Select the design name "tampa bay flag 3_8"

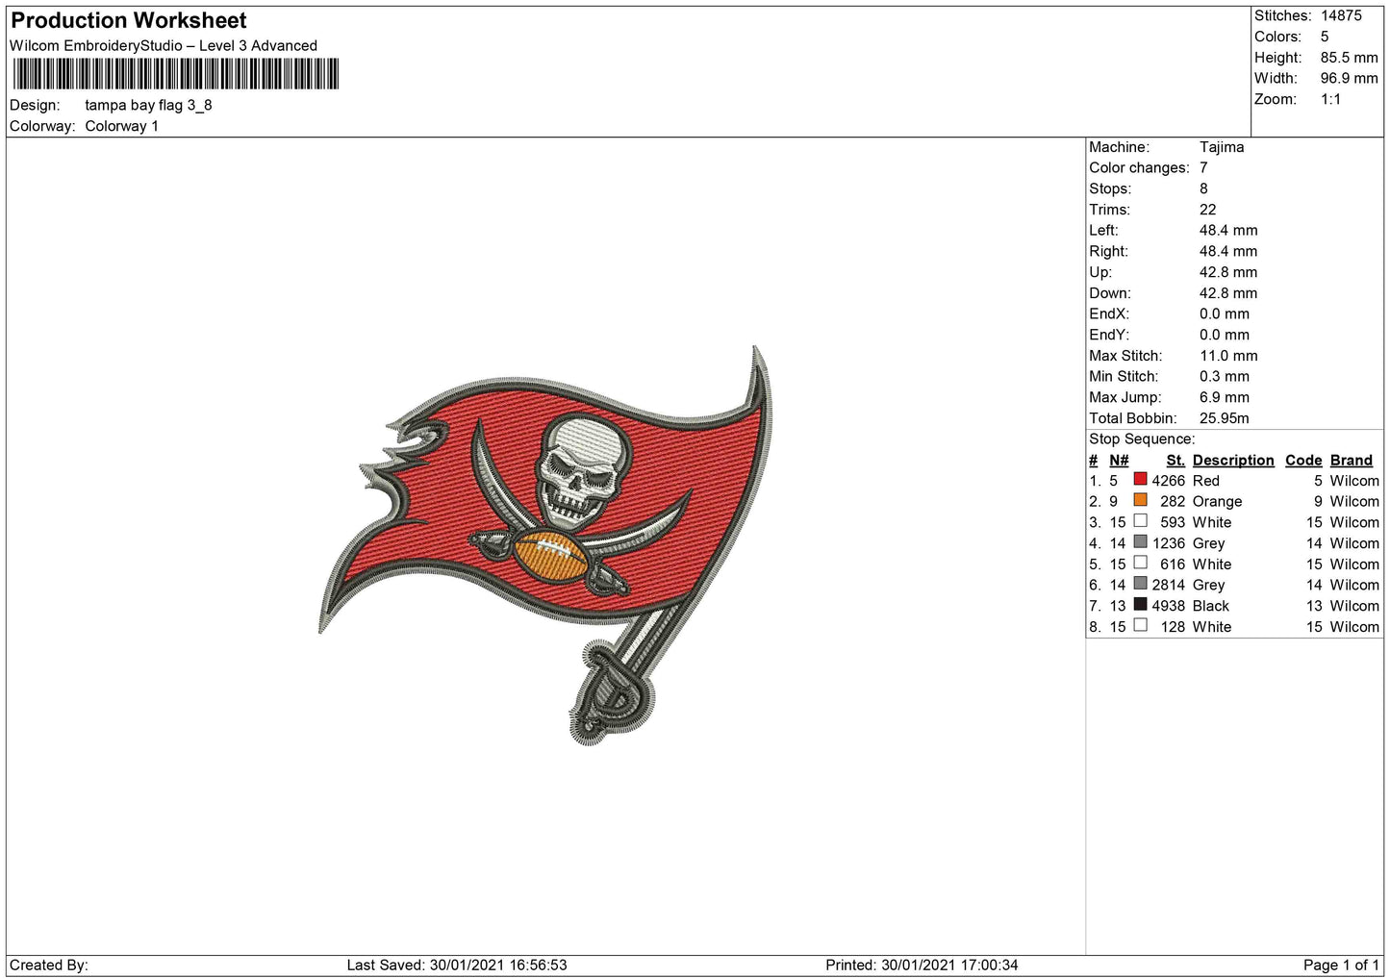[x=148, y=105]
